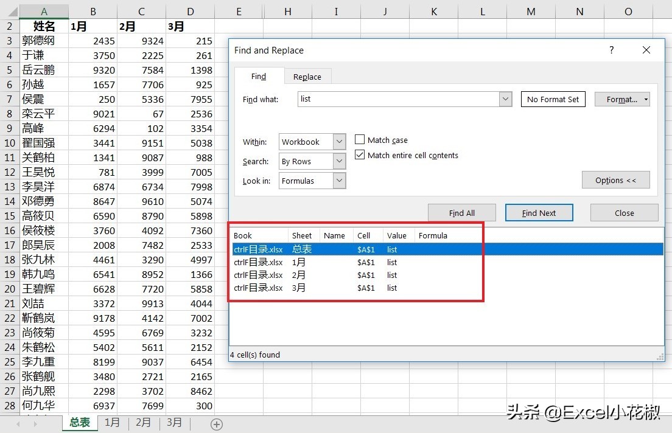
Task: Switch to the Replace tab
Action: click(307, 77)
